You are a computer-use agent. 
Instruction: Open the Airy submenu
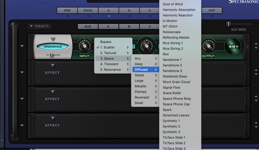coord(145,58)
